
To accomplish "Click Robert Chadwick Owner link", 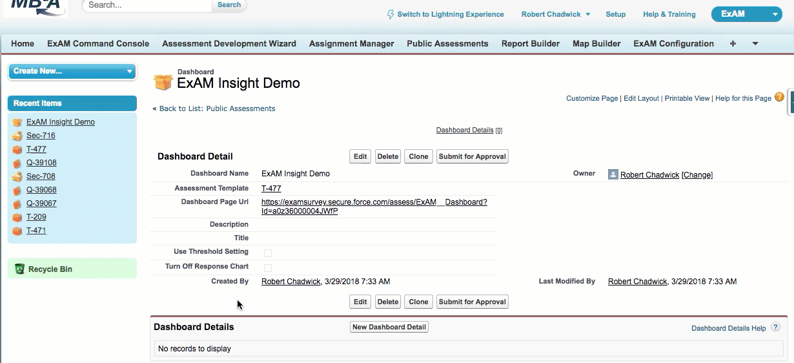I will click(650, 175).
